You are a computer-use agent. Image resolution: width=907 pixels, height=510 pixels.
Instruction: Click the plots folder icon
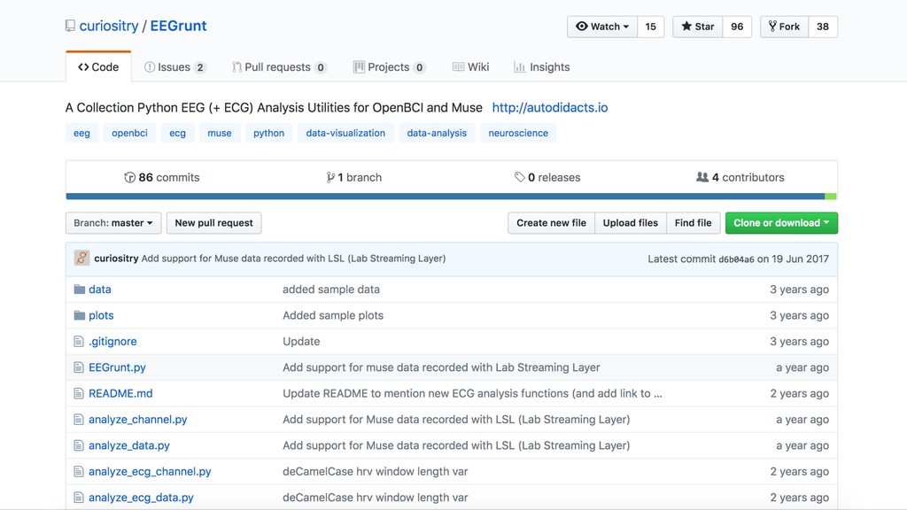coord(79,315)
